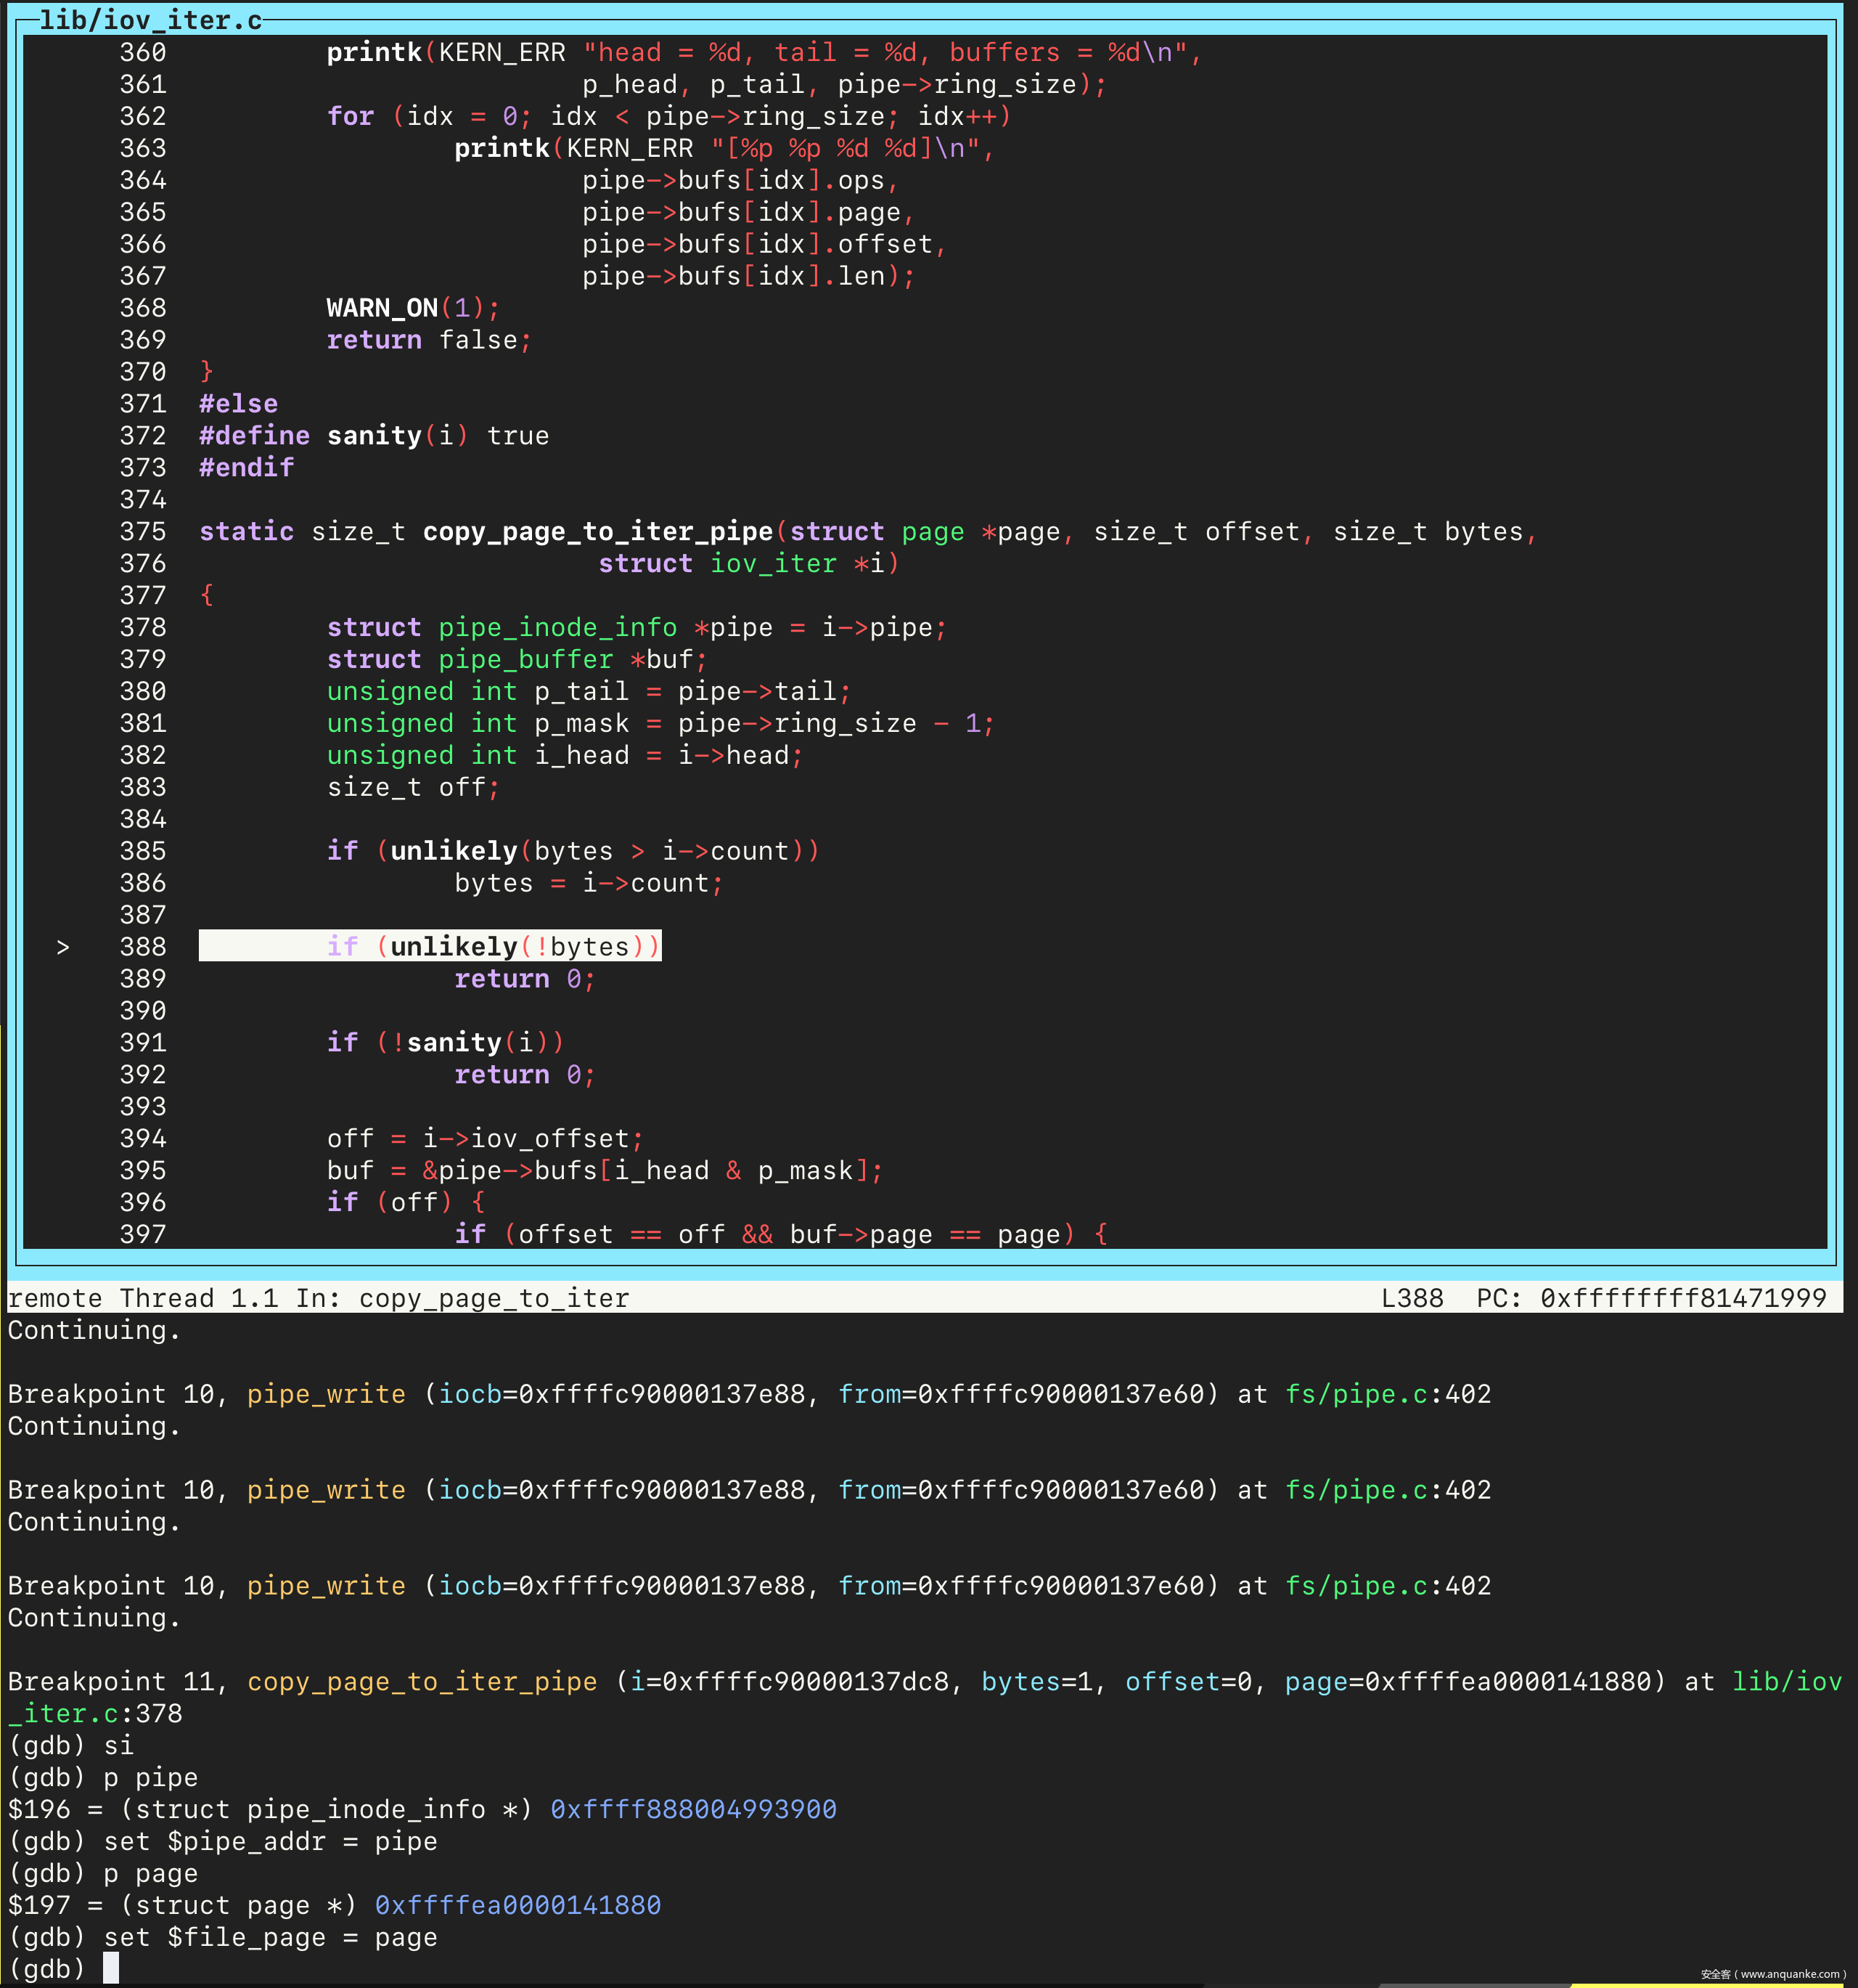Click line number 394 in the gutter
Viewport: 1858px width, 1988px height.
click(x=143, y=1138)
